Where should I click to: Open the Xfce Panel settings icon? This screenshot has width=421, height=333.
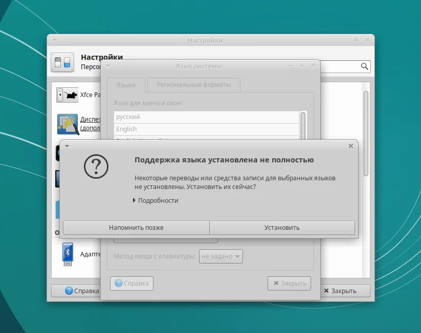pyautogui.click(x=68, y=95)
